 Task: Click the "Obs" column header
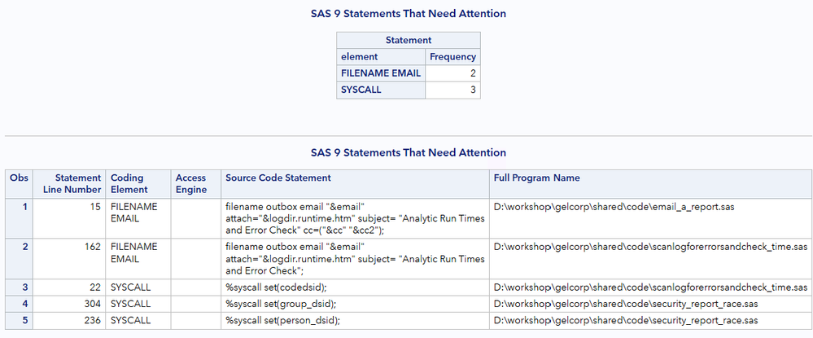[x=18, y=178]
